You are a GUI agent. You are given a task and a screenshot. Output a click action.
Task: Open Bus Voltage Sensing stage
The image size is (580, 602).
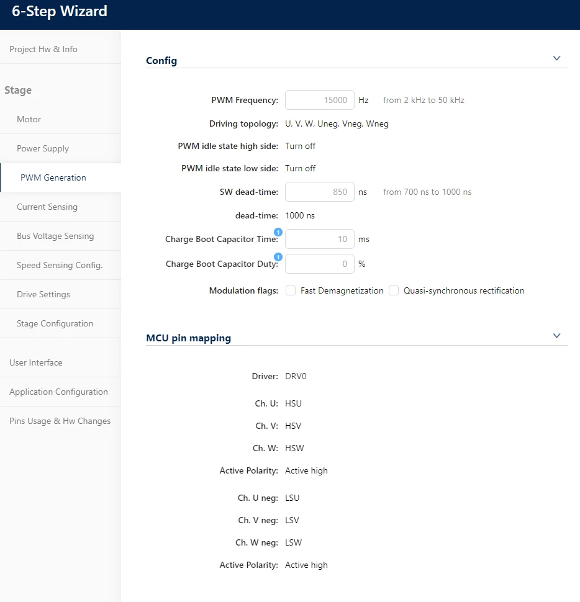60,236
